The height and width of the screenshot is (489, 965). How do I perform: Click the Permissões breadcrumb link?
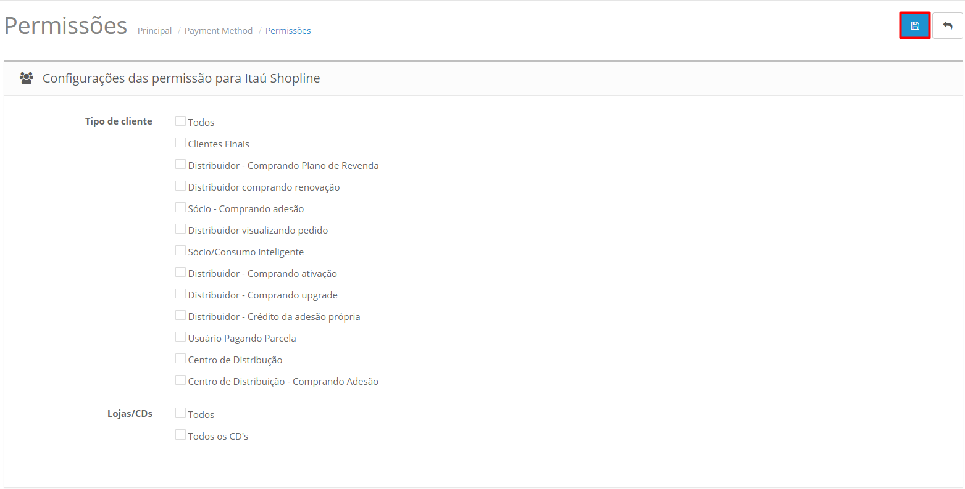tap(288, 31)
